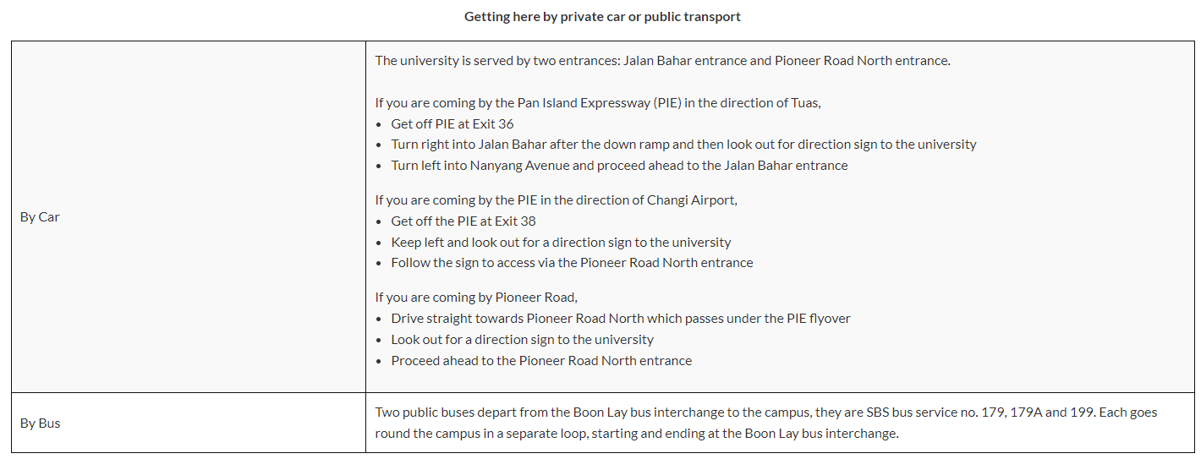Click the "Proceed ahead to the Pioneer Road" step
The image size is (1201, 459).
coord(540,361)
